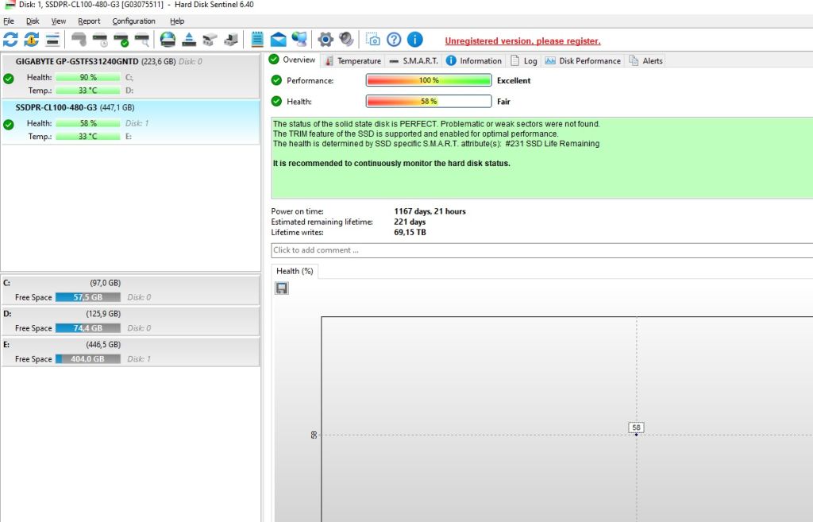
Task: Click the comment input field
Action: click(x=541, y=250)
